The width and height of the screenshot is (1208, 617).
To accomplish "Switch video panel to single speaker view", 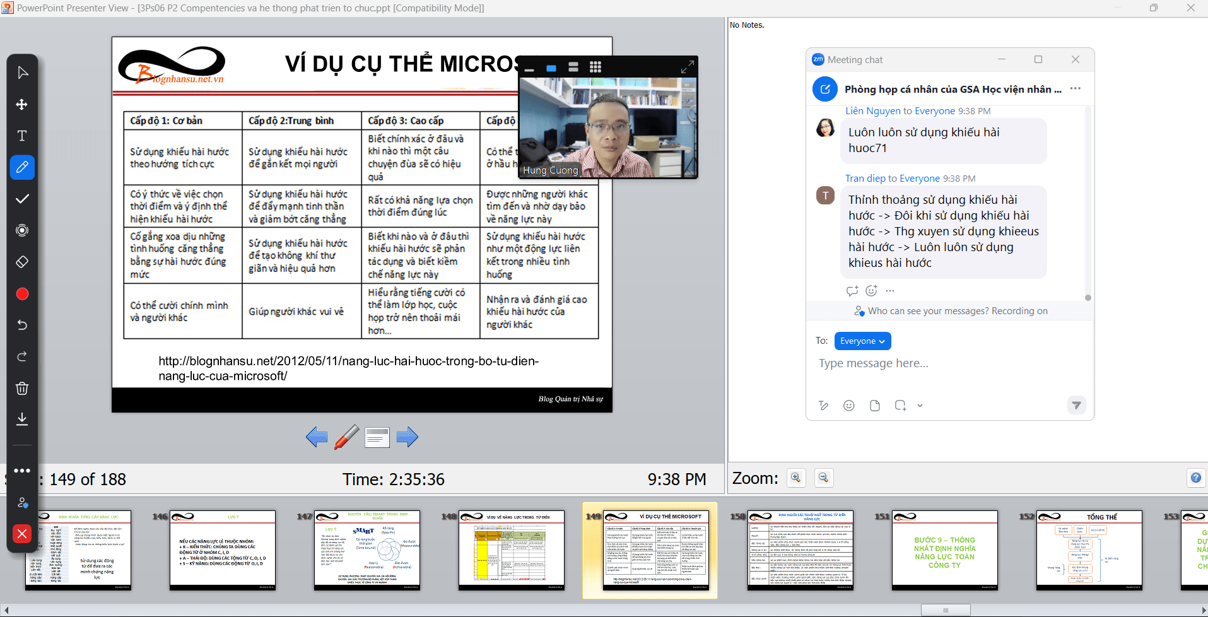I will tap(551, 68).
